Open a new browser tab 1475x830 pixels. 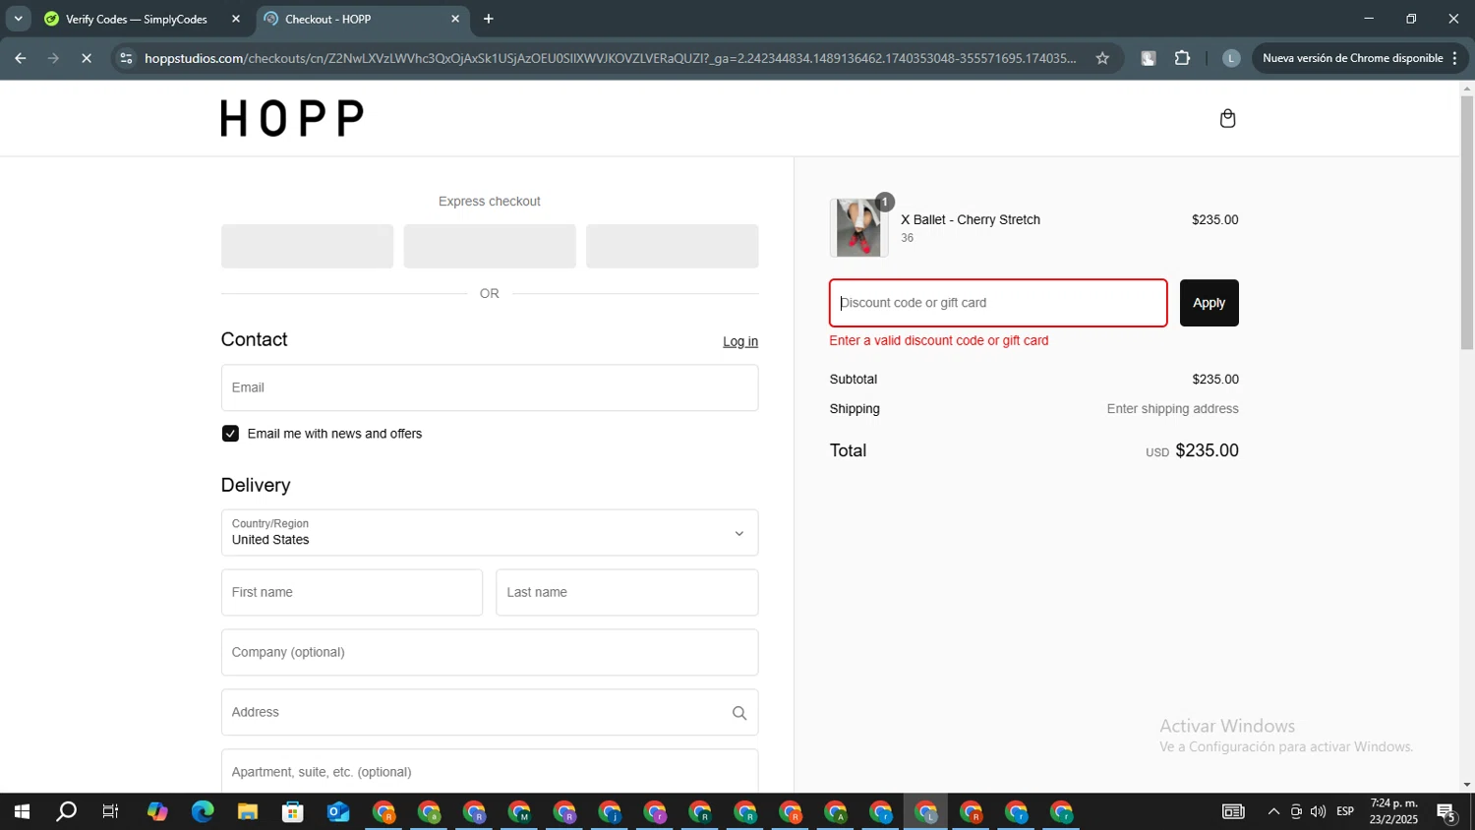[489, 19]
